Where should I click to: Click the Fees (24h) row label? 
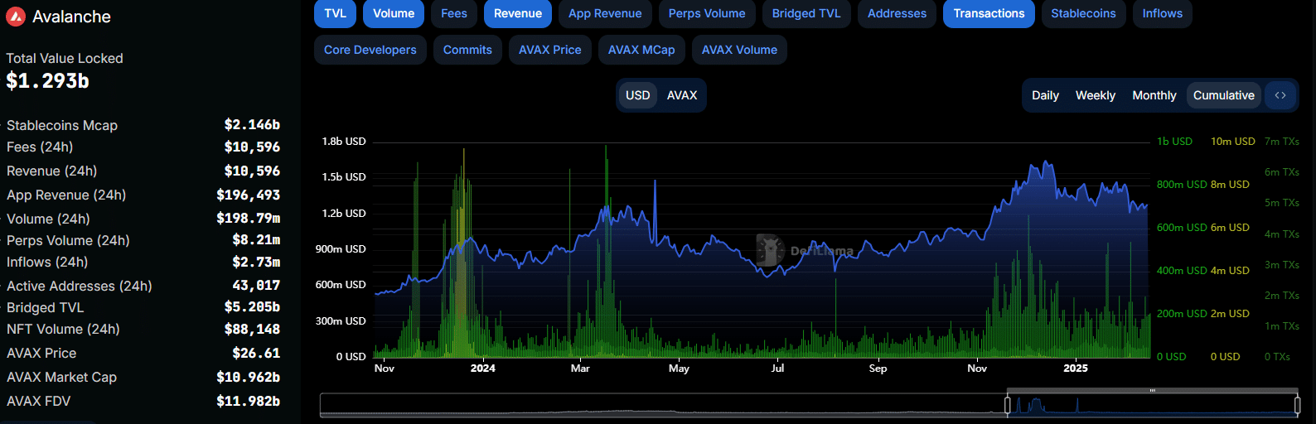[40, 147]
